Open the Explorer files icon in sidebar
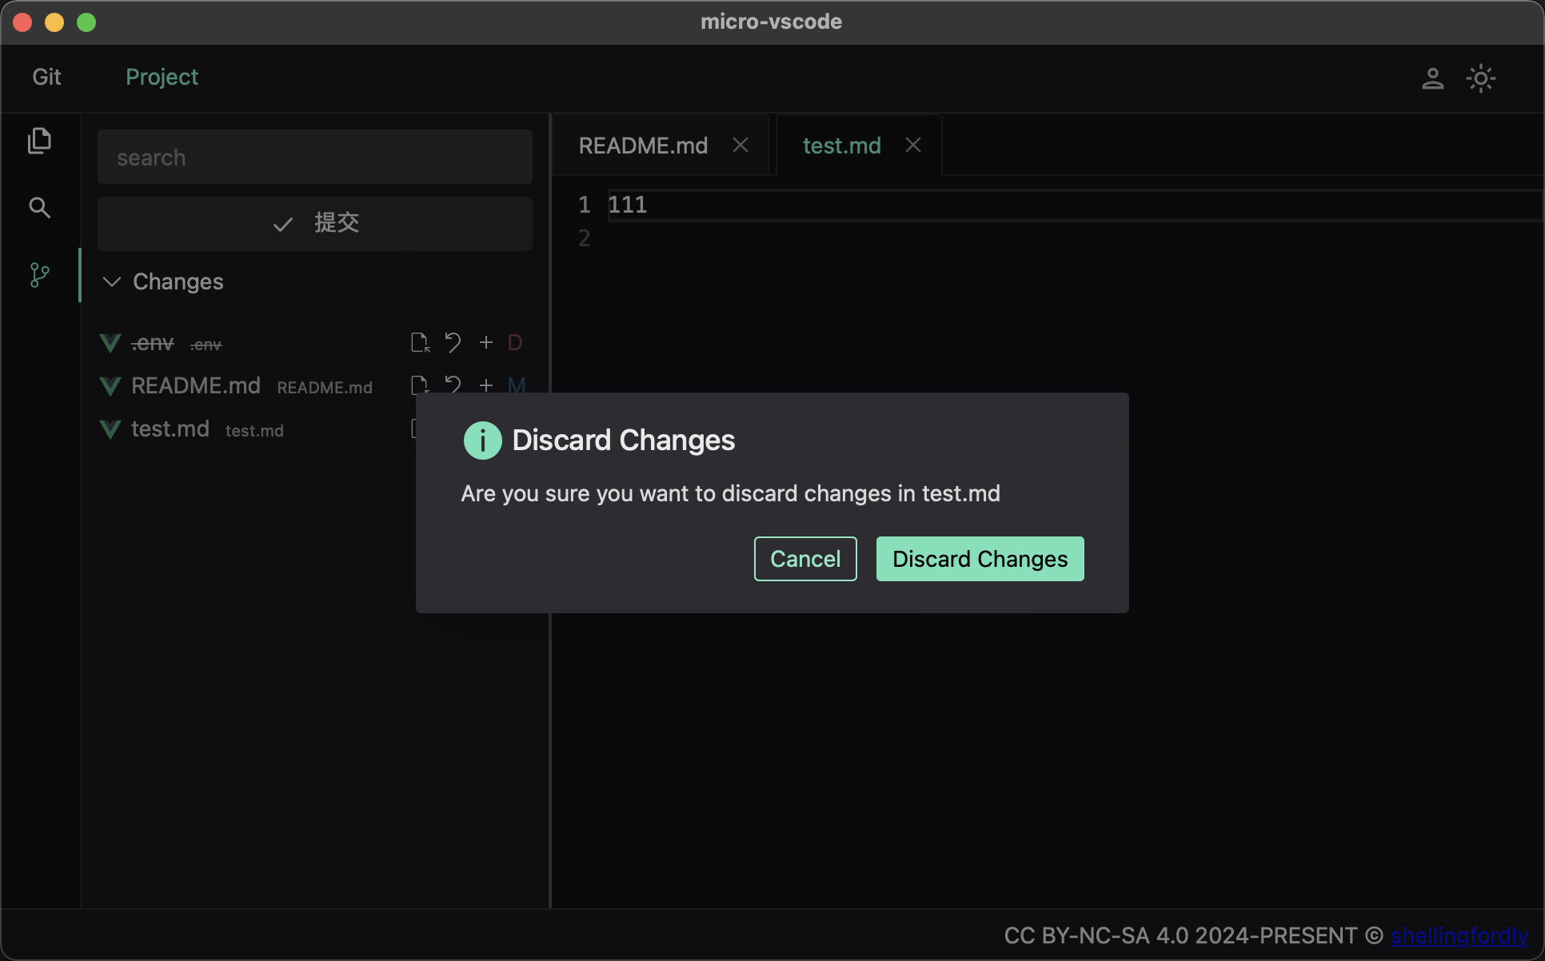Viewport: 1545px width, 961px height. point(39,141)
